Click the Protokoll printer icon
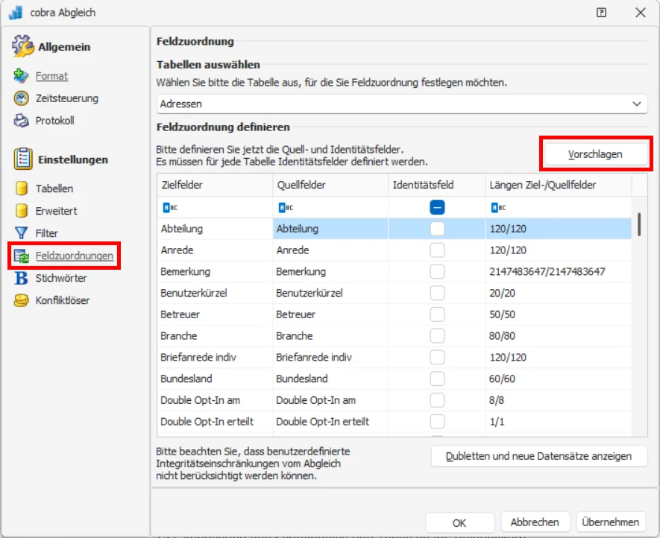The image size is (660, 538). coord(21,121)
